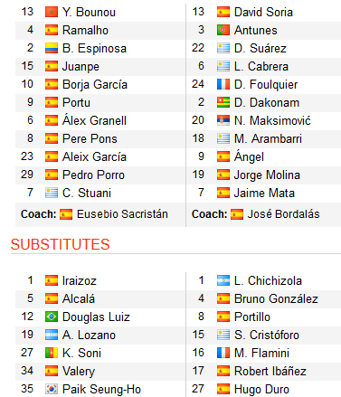Click Cameroon flag next to K. Soni
This screenshot has height=397, width=341.
pyautogui.click(x=52, y=353)
